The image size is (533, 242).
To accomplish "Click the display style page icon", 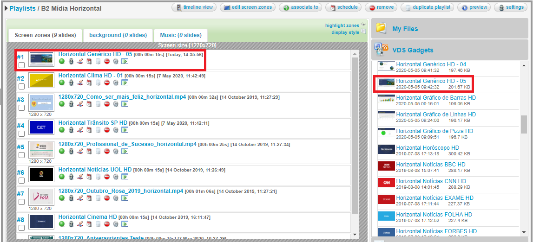I will [x=363, y=32].
